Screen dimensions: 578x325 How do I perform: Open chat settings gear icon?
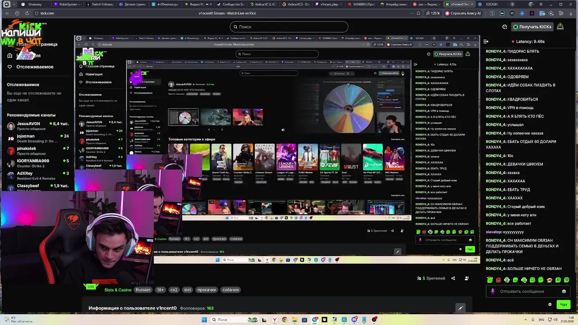[550, 304]
